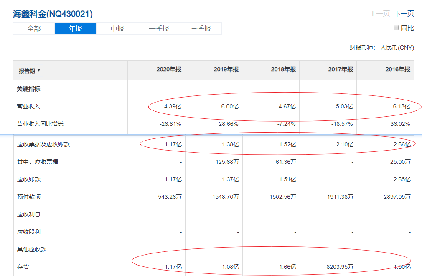Image resolution: width=422 pixels, height=276 pixels.
Task: Click the 4.67亿 revenue value
Action: 287,107
